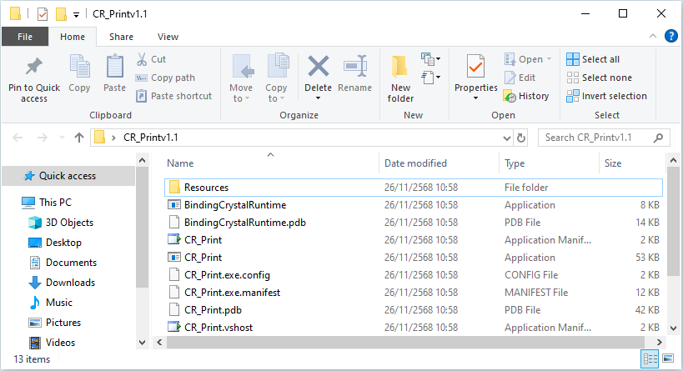Viewport: 683px width, 371px height.
Task: Open file History in ribbon
Action: [x=526, y=96]
